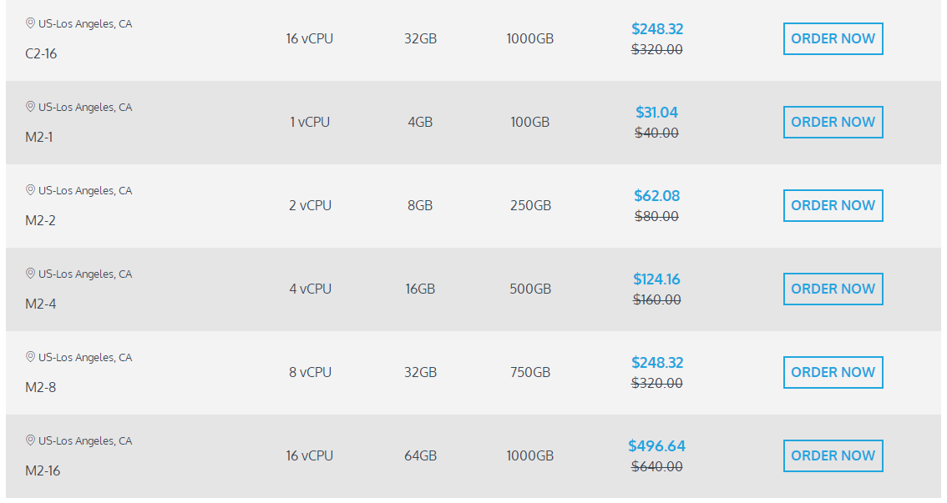Click the 64GB memory value

[x=420, y=455]
